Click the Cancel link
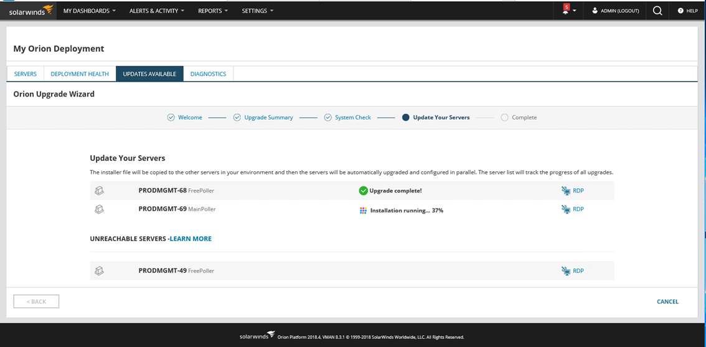The image size is (706, 347). point(668,302)
